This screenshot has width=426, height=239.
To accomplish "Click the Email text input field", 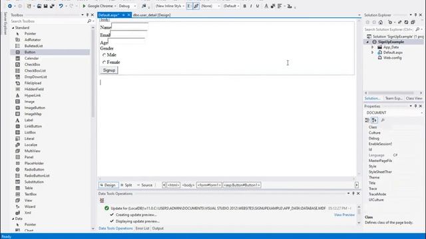I will 128,34.
